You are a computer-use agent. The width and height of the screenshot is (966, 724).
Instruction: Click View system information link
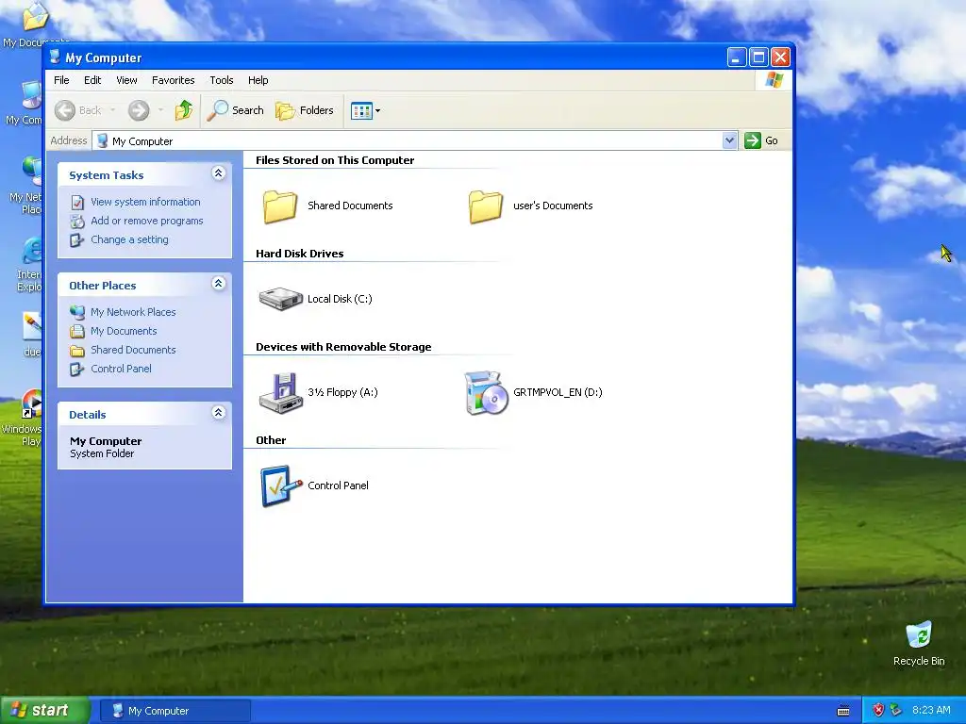145,202
